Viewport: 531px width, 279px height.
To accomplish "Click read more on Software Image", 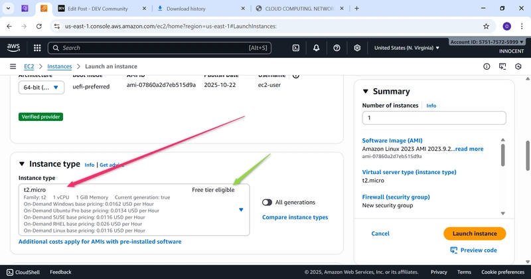I will [469, 149].
